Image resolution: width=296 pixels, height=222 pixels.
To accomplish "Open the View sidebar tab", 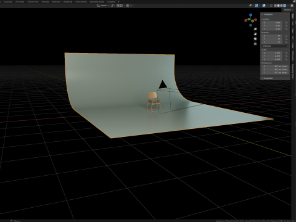I will [x=293, y=30].
